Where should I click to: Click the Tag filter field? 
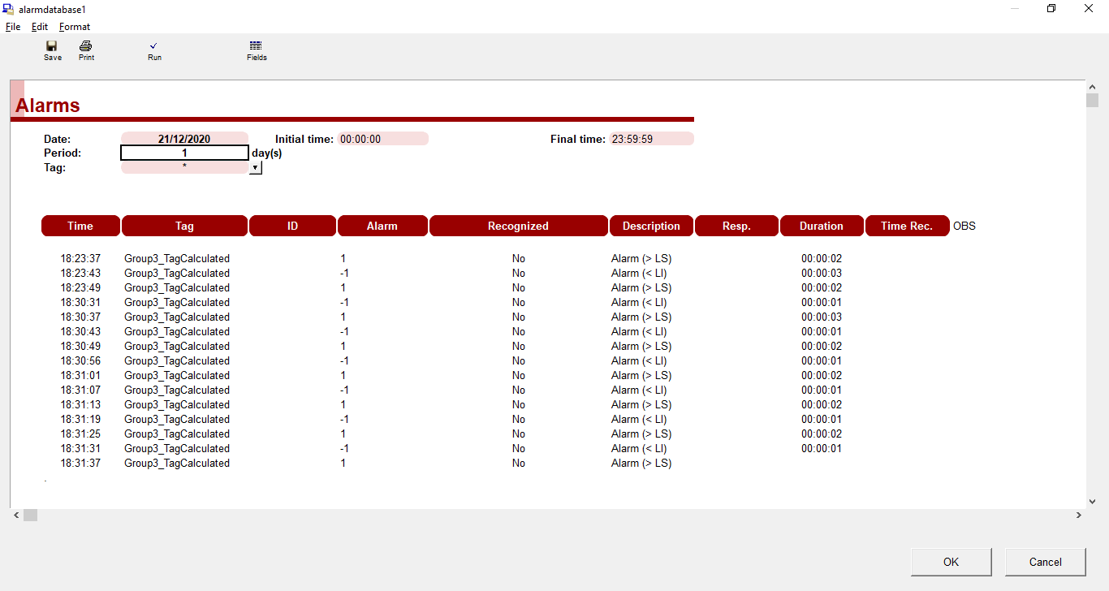point(184,166)
